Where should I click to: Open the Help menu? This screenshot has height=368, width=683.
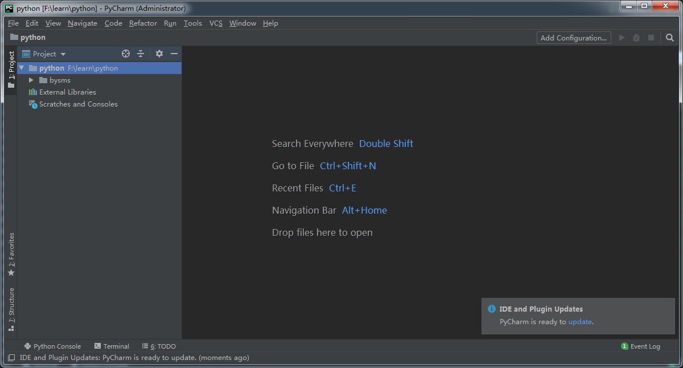(x=270, y=23)
